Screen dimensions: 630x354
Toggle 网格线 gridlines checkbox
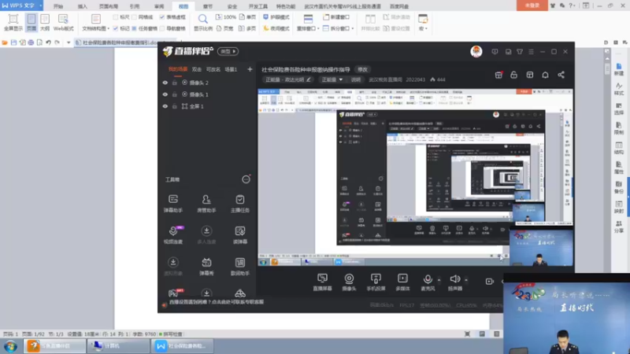(x=134, y=17)
